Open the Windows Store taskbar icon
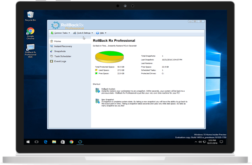Image resolution: width=252 pixels, height=165 pixels. pos(63,142)
